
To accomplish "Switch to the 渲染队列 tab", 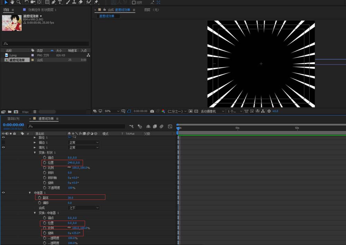I will pyautogui.click(x=13, y=119).
